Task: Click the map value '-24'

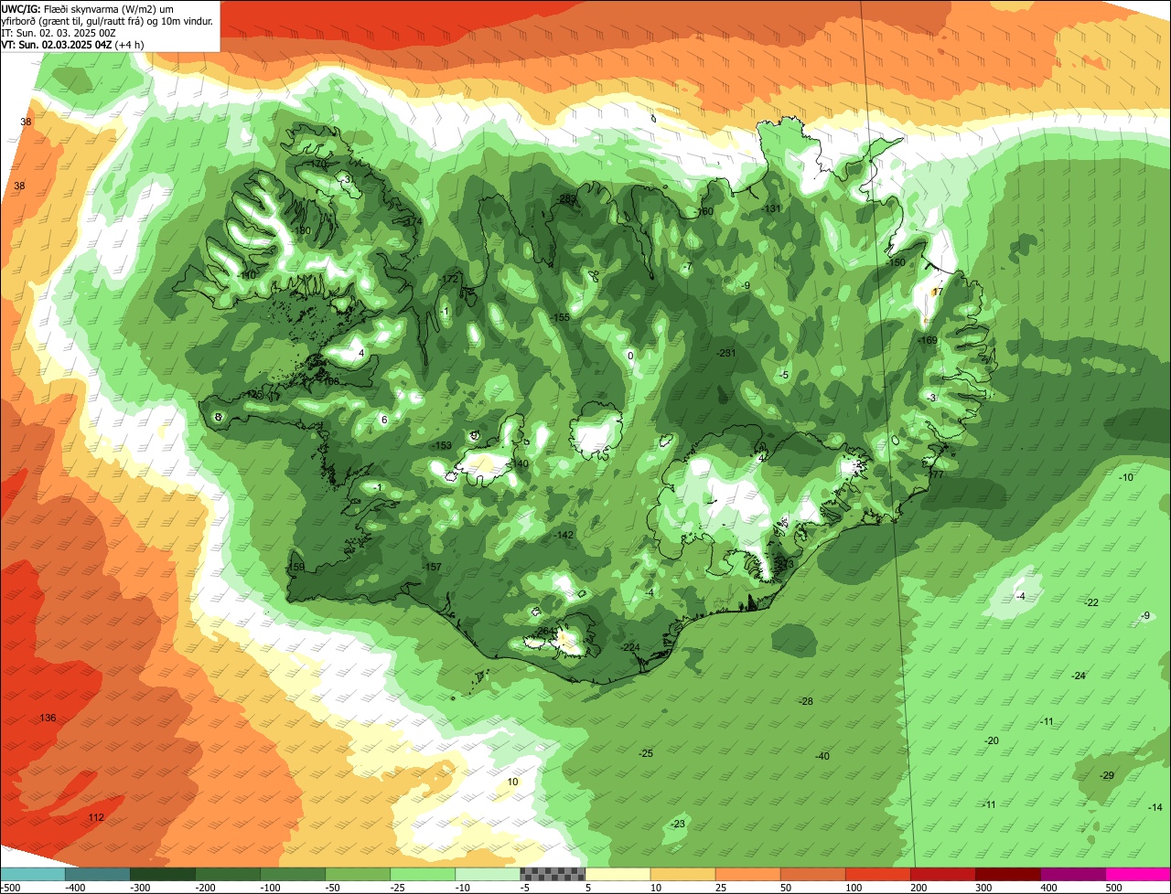Action: coord(1079,676)
